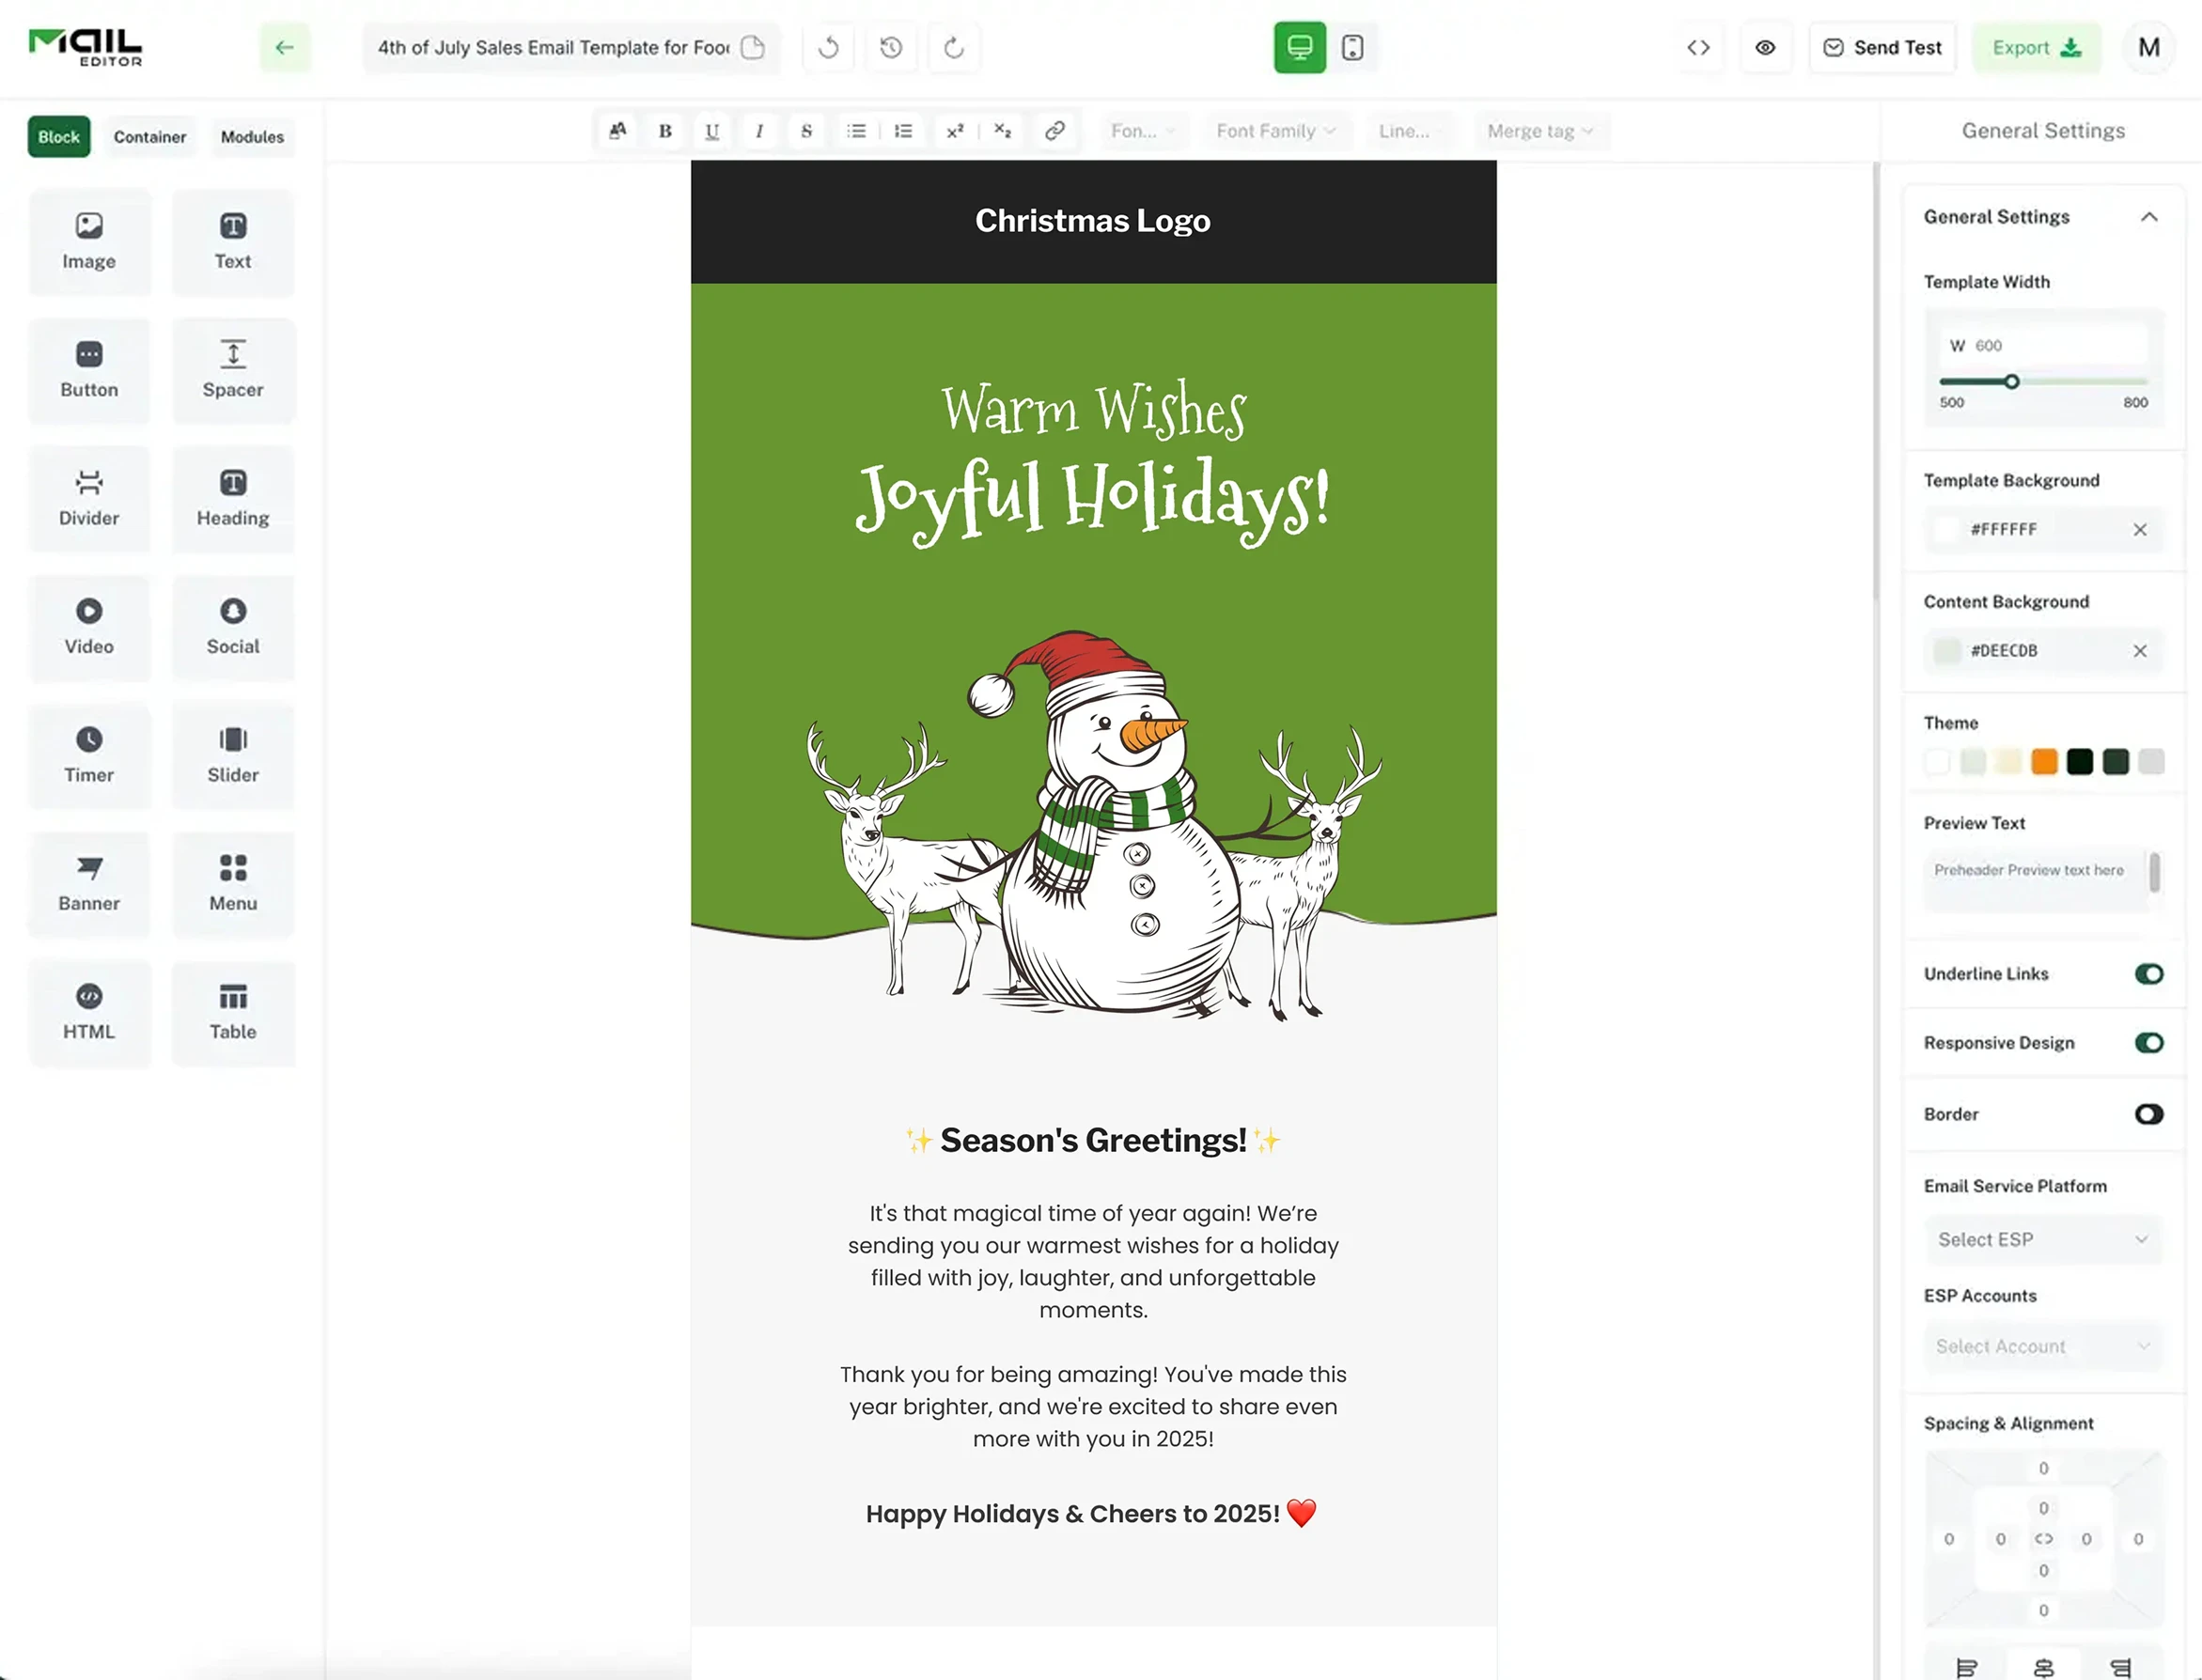Add a Table block
This screenshot has height=1680, width=2202.
click(233, 1012)
